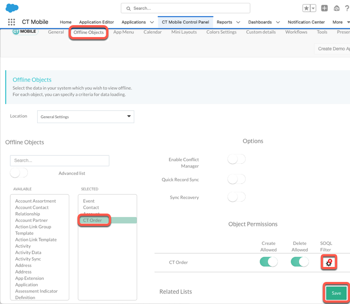
Task: Click the green Save button
Action: coord(336,293)
